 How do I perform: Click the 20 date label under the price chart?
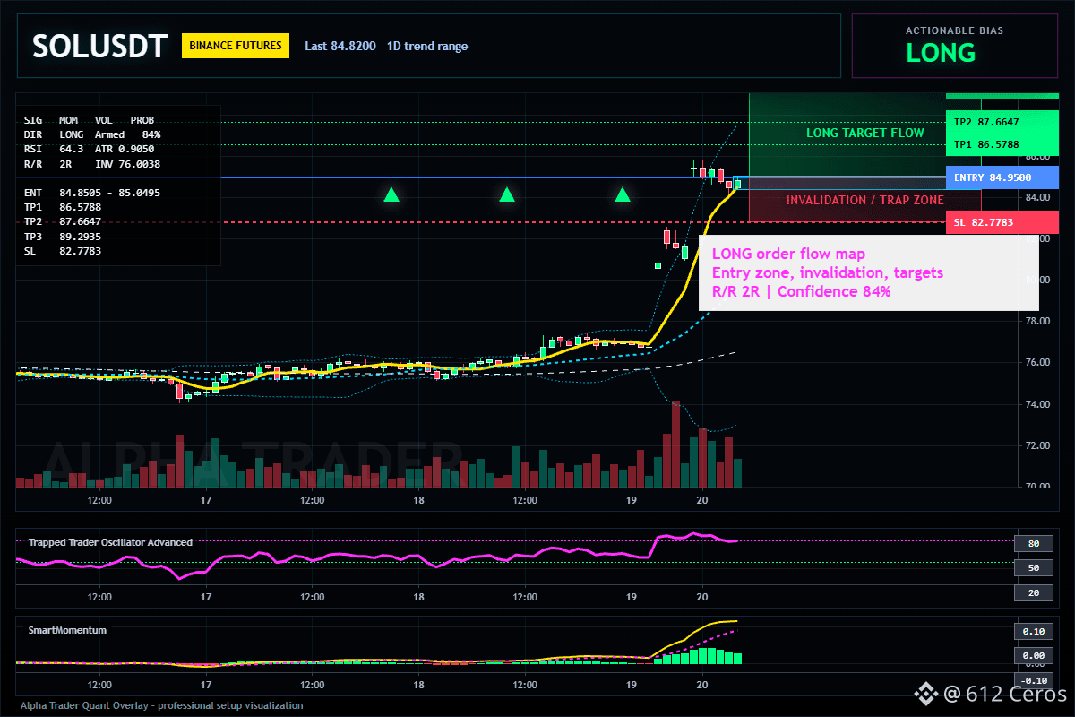click(702, 500)
